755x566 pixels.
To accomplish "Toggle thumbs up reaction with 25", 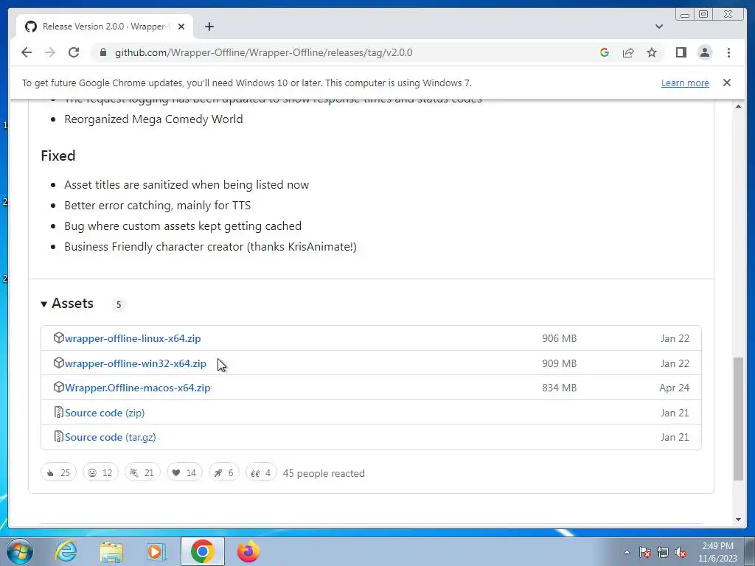I will click(x=58, y=473).
